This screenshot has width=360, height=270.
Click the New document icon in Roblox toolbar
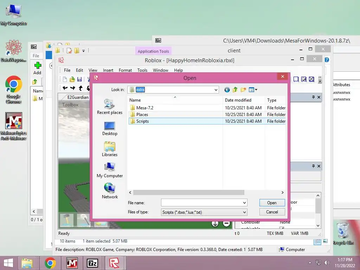point(65,79)
